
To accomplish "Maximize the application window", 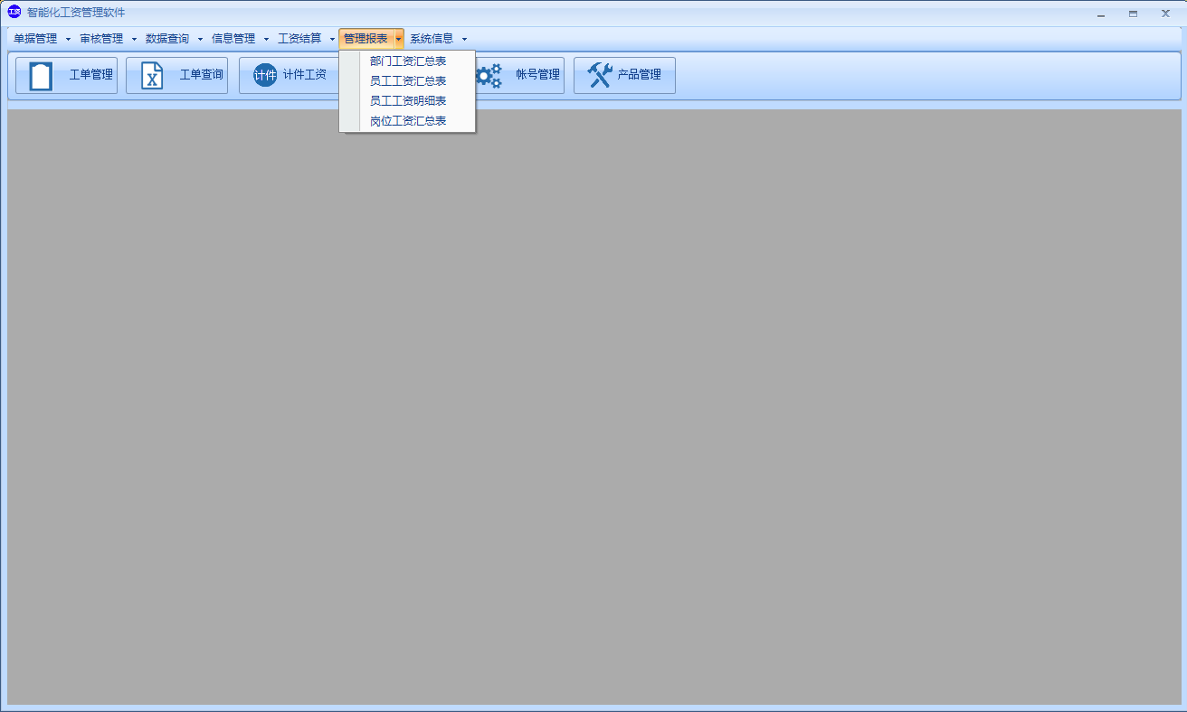I will (1133, 14).
